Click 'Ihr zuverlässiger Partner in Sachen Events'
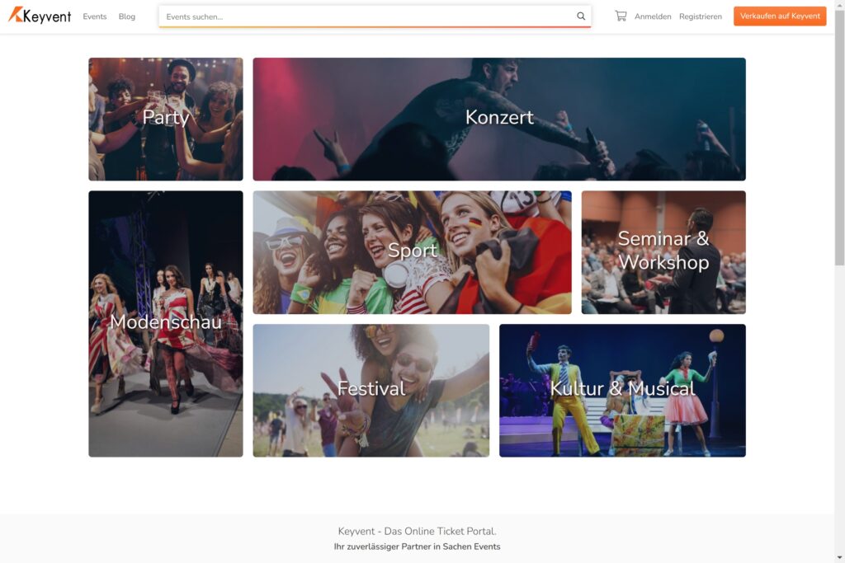Screen dimensions: 845x563 click(x=417, y=547)
